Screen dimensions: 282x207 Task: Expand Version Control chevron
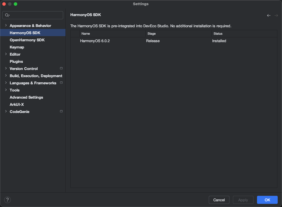pos(6,69)
